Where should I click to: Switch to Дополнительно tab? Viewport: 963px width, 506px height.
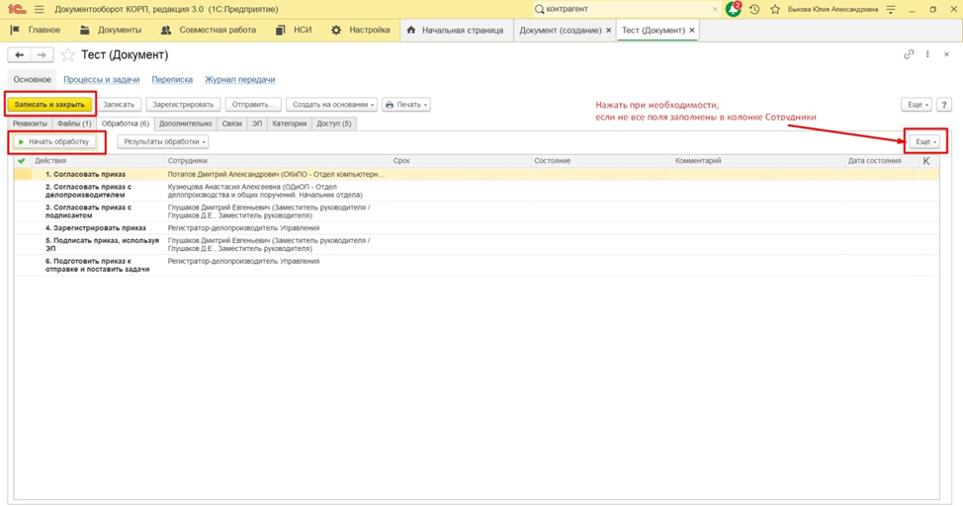pos(186,124)
